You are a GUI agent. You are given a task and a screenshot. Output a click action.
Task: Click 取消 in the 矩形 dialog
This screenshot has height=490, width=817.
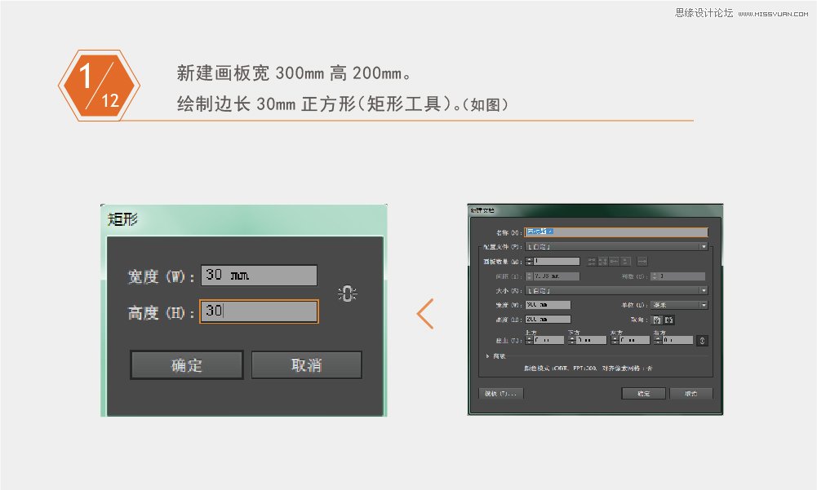[x=307, y=364]
